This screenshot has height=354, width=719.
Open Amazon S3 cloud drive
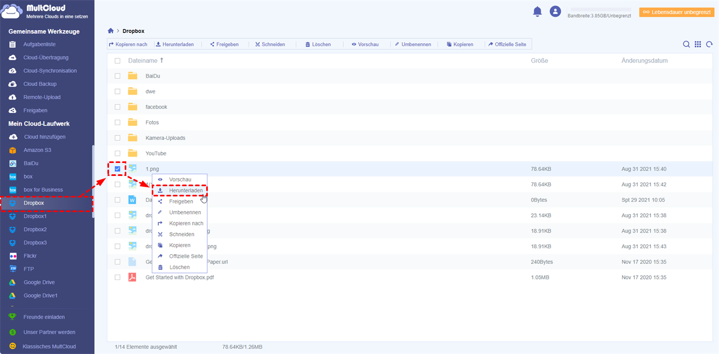tap(37, 150)
